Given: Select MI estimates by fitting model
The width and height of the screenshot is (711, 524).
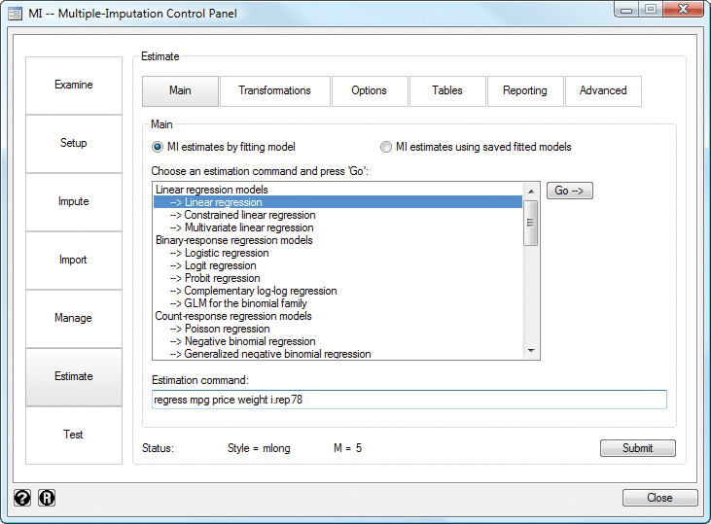Looking at the screenshot, I should [x=158, y=147].
